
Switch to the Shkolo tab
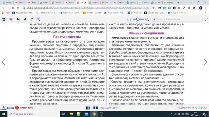(7, 3)
